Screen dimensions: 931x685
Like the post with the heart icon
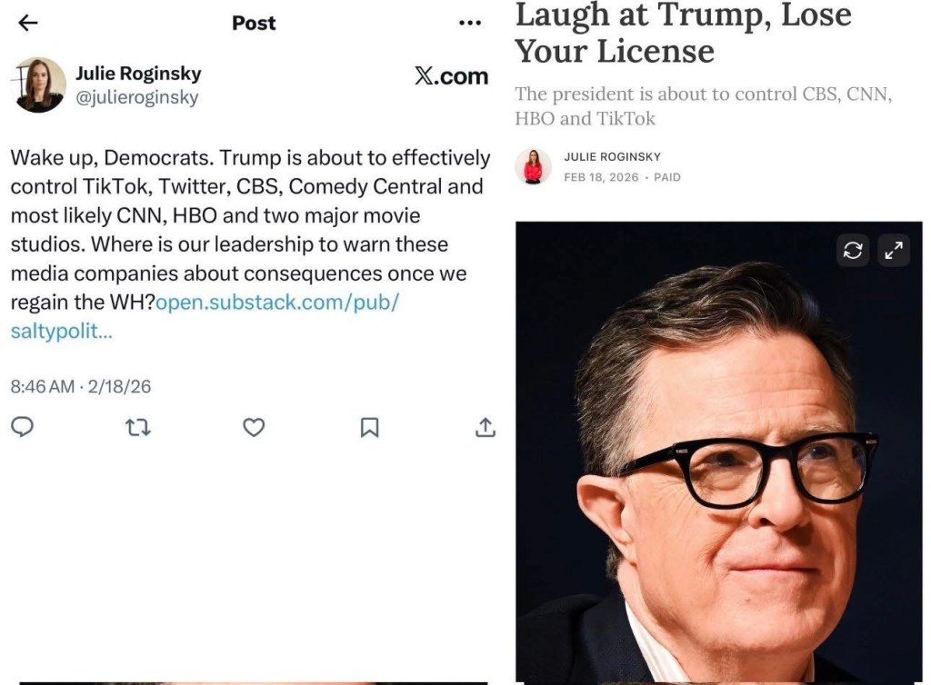click(254, 427)
